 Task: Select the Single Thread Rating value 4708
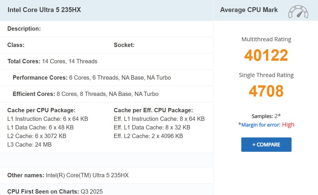(x=266, y=91)
